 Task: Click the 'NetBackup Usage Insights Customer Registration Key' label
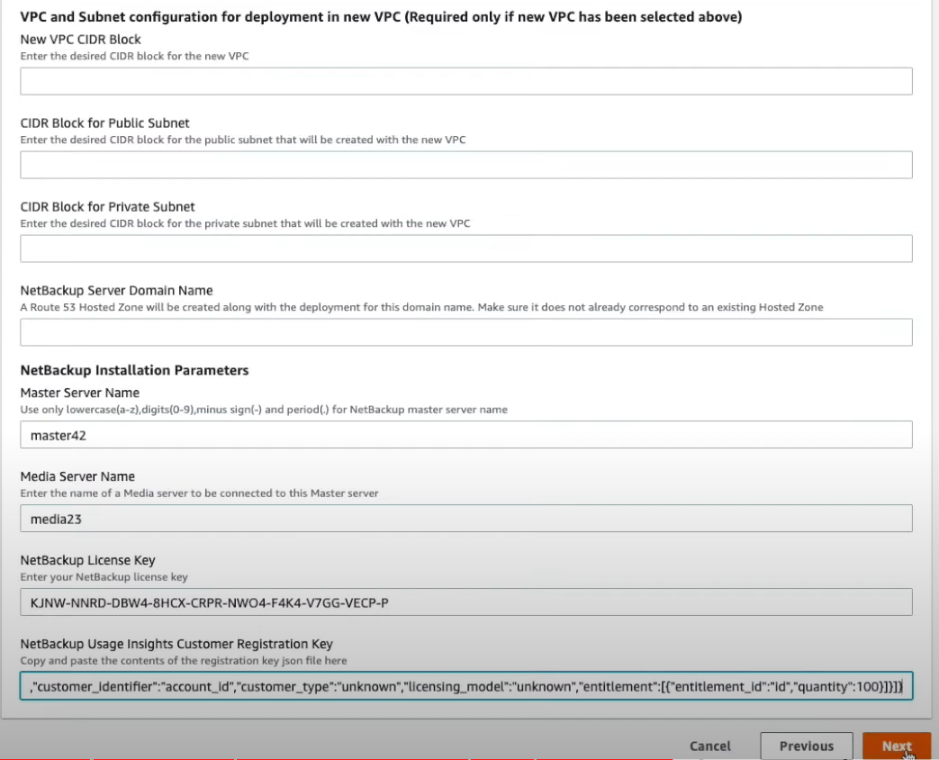pyautogui.click(x=176, y=645)
